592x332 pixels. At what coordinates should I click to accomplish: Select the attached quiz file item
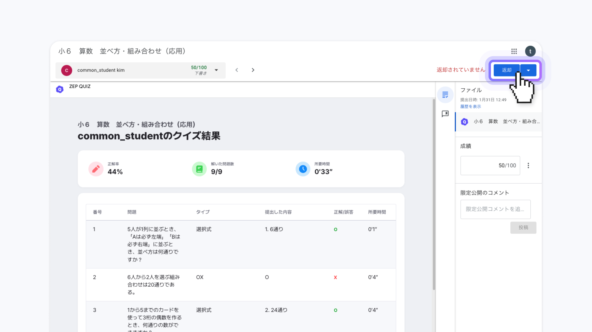coord(498,122)
